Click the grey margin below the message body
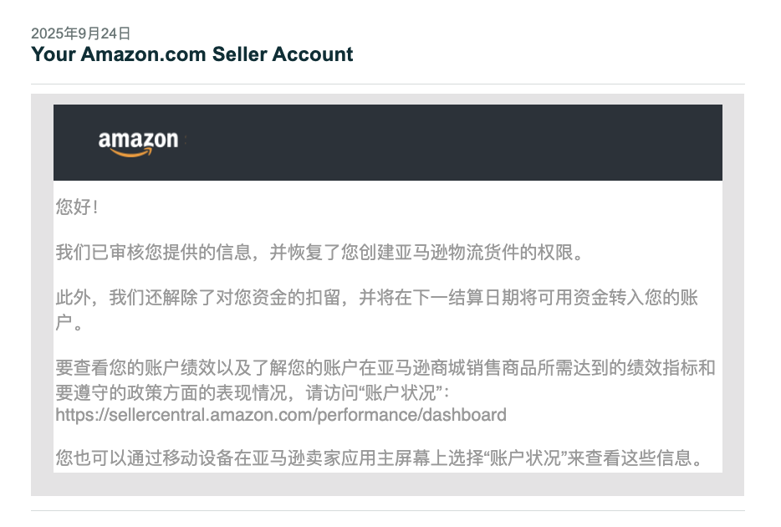Image resolution: width=781 pixels, height=527 pixels. coord(388,484)
